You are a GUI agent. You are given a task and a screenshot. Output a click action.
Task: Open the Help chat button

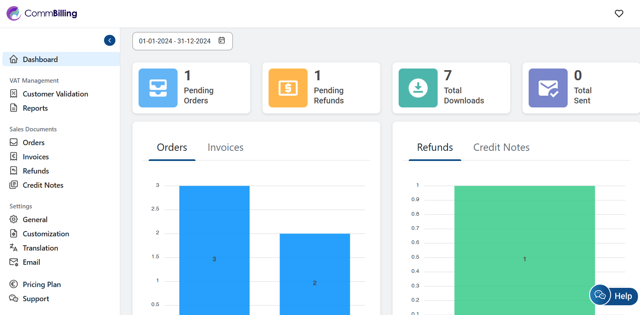[x=614, y=296]
